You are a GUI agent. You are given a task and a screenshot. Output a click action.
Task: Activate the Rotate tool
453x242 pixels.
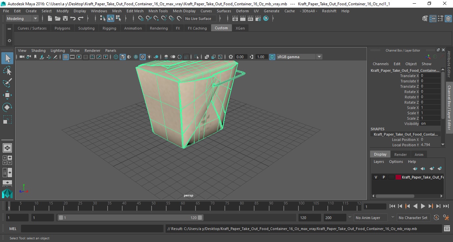(7, 107)
